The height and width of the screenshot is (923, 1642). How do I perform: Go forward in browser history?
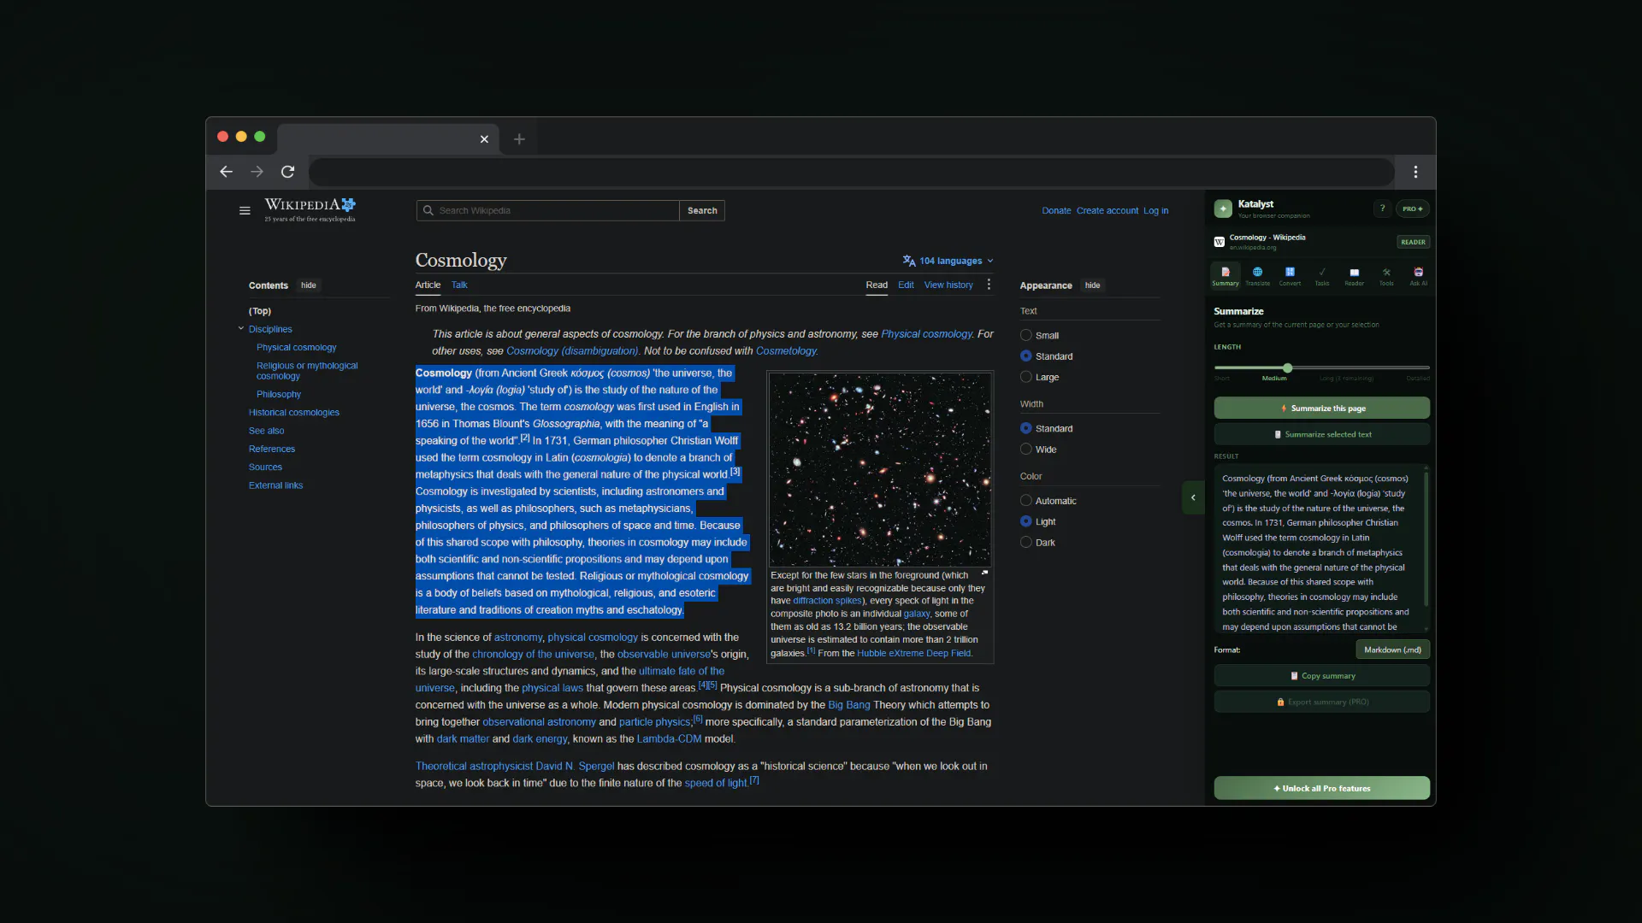click(257, 172)
